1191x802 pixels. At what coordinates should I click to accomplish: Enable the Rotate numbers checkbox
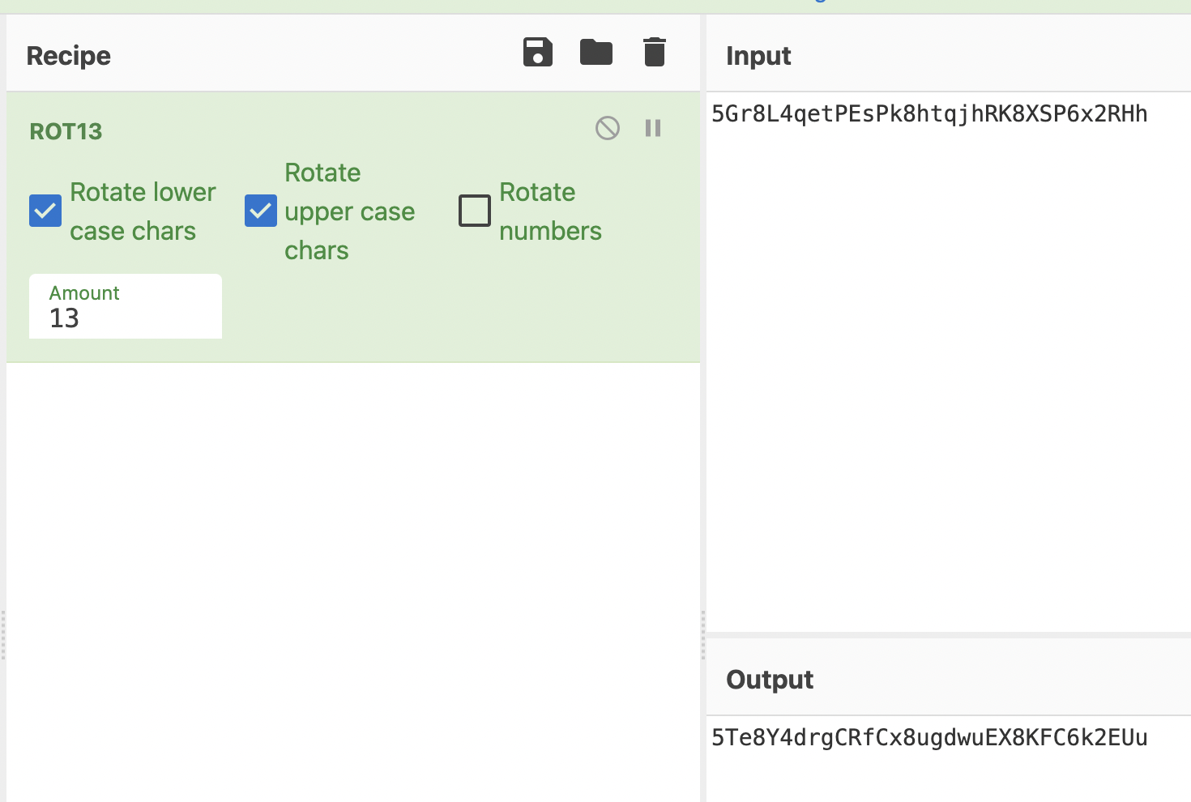point(475,211)
